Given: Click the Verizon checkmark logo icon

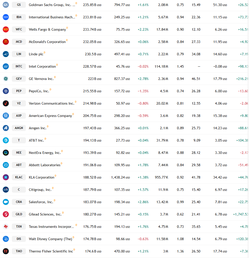Looking at the screenshot, I should click(x=6, y=103).
